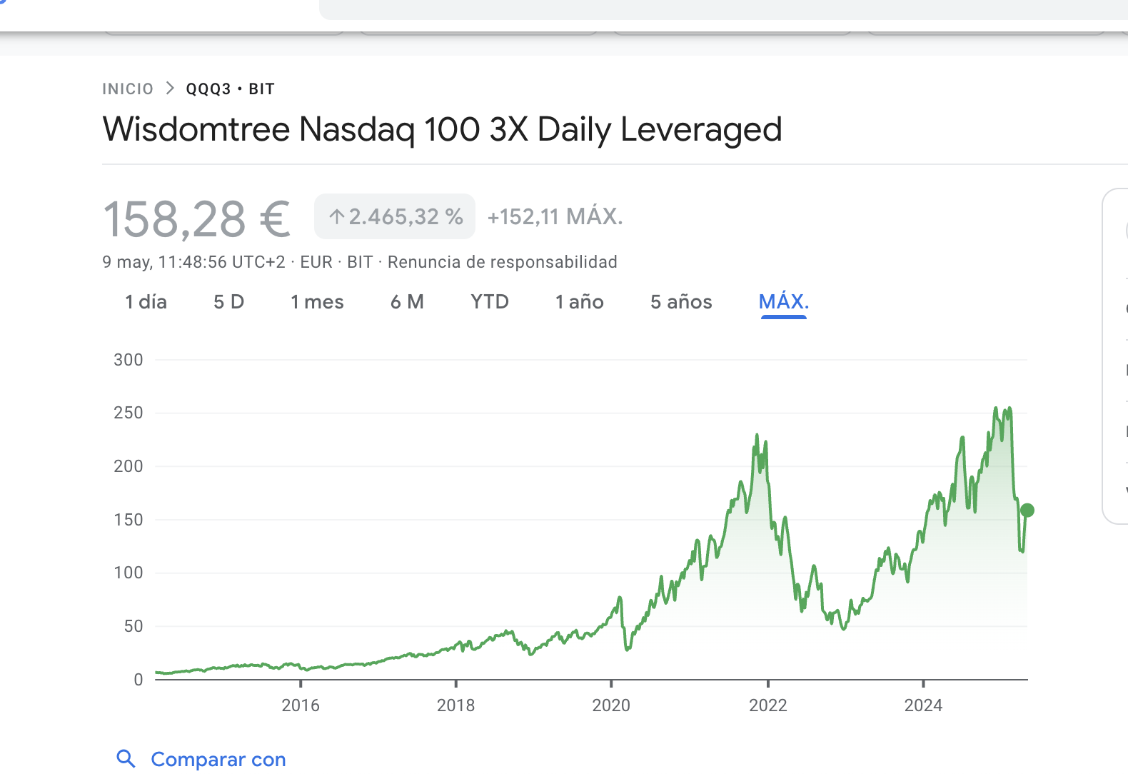Click the magnifier icon beside Comparar con
This screenshot has width=1128, height=774.
pos(126,759)
